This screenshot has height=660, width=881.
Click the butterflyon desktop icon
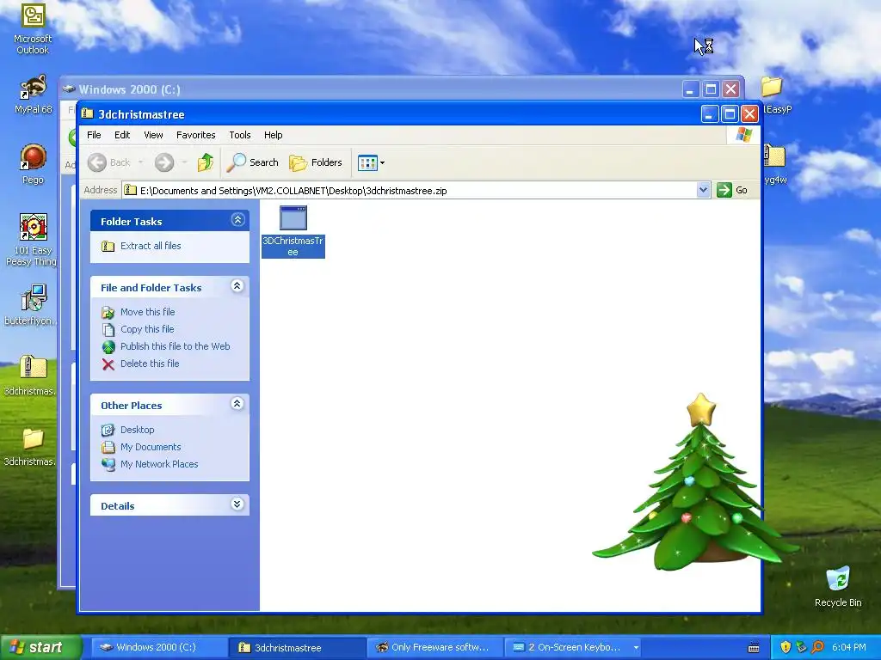click(32, 304)
